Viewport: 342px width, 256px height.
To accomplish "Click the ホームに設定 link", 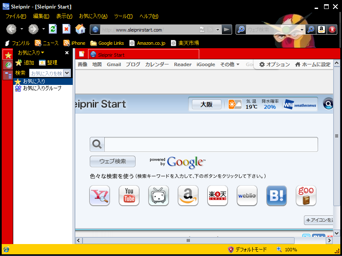I will 313,64.
